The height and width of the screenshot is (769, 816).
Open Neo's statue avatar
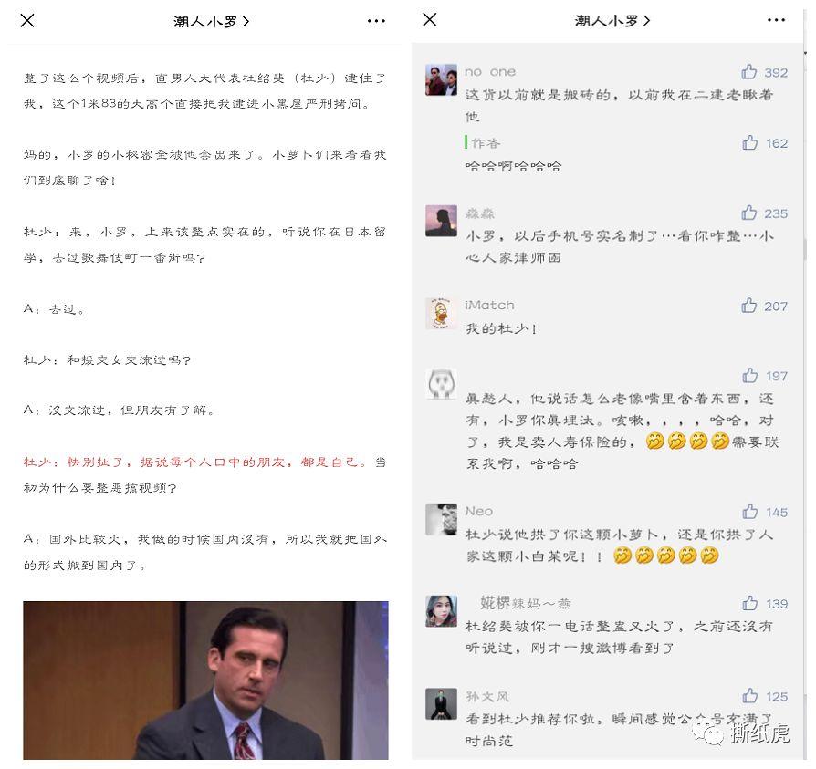pyautogui.click(x=441, y=519)
